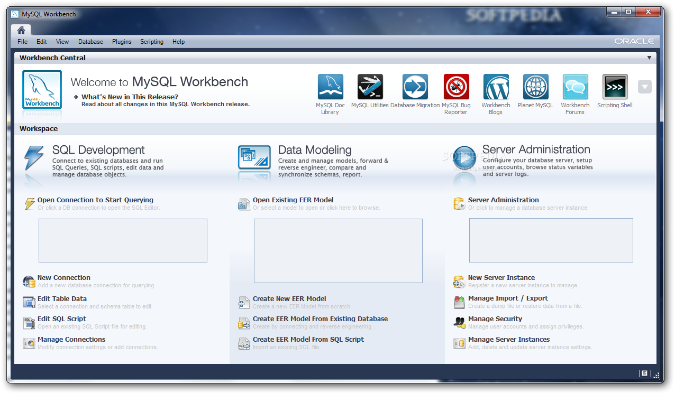
Task: Click the empty server instances list box
Action: pyautogui.click(x=551, y=240)
